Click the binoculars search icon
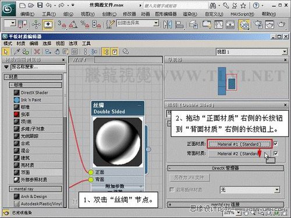 [x=213, y=6]
